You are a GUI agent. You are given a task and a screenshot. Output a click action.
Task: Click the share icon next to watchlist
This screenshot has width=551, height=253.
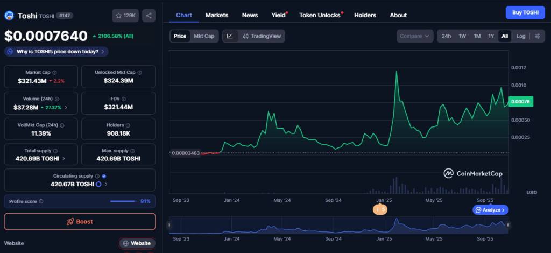point(149,16)
